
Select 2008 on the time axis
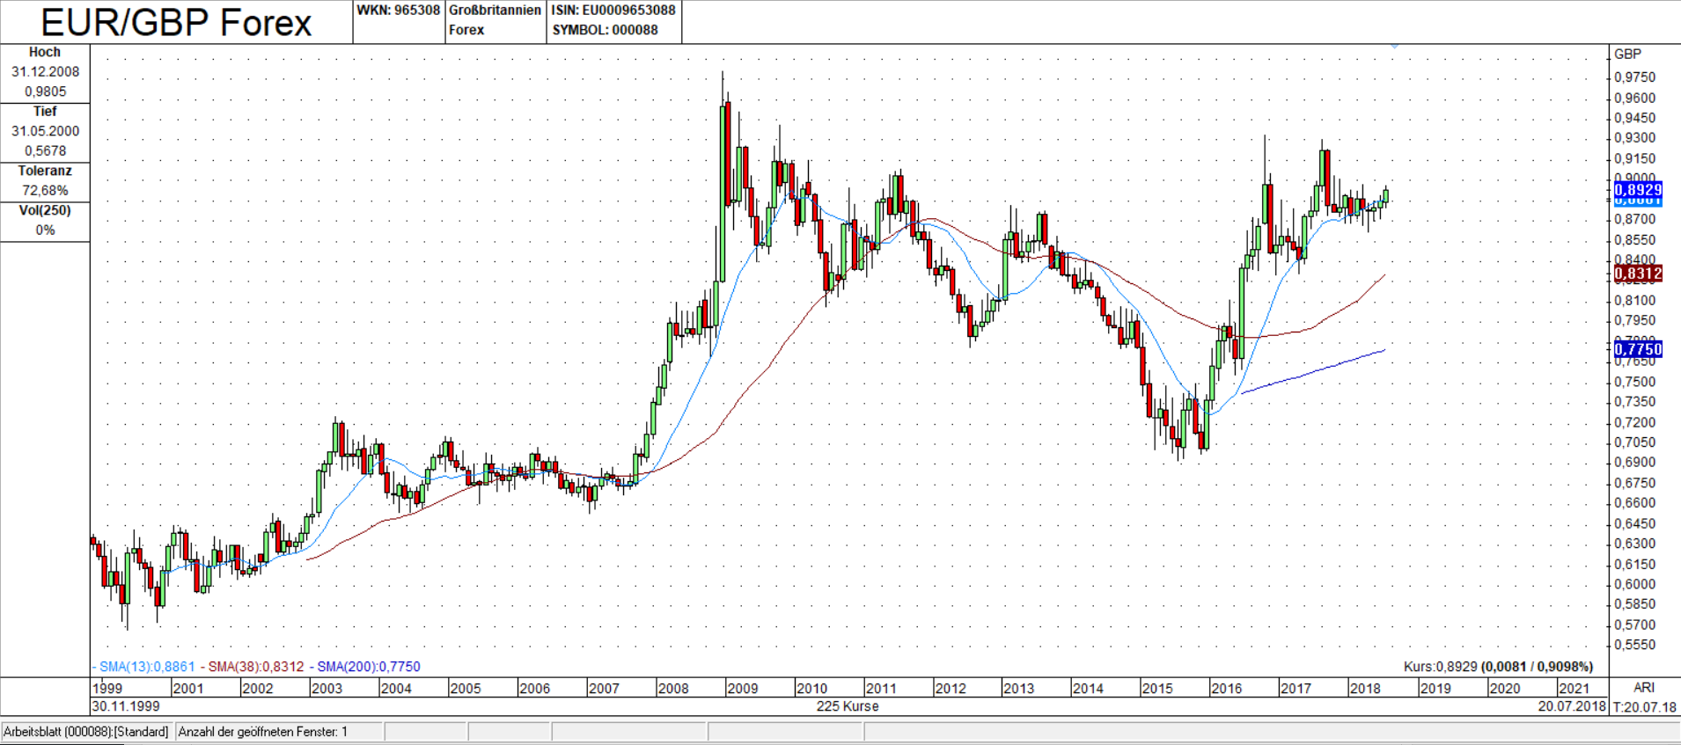point(673,689)
